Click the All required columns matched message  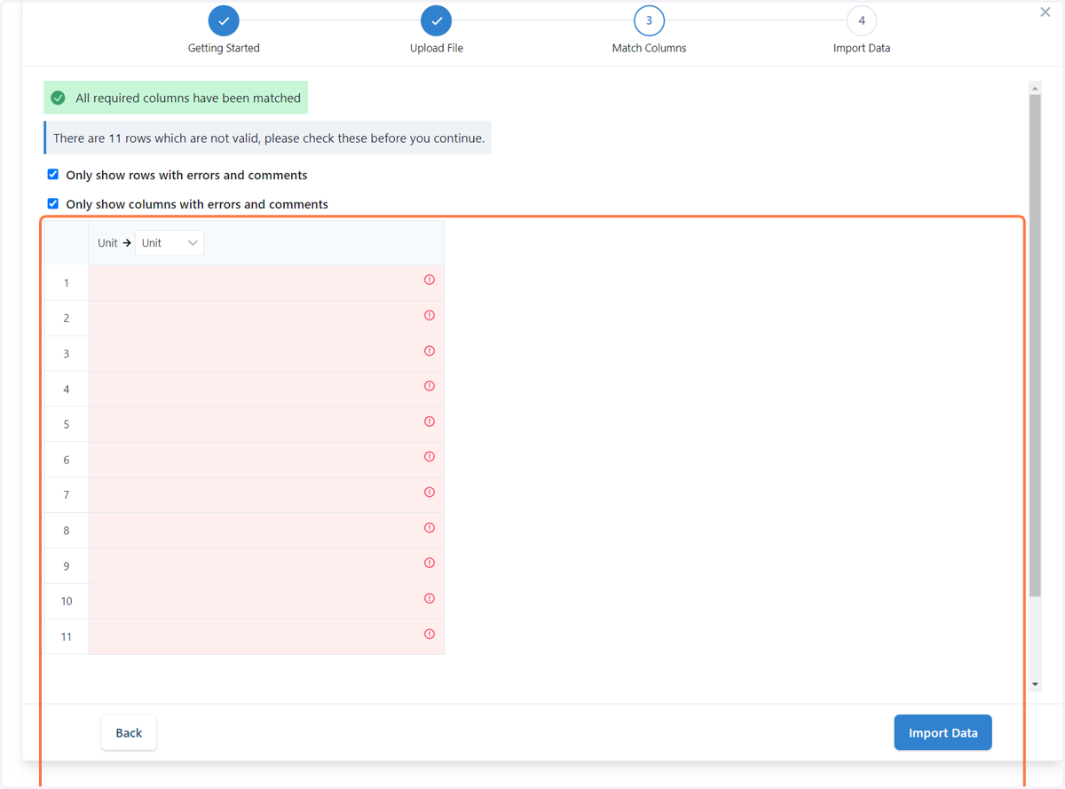point(176,98)
